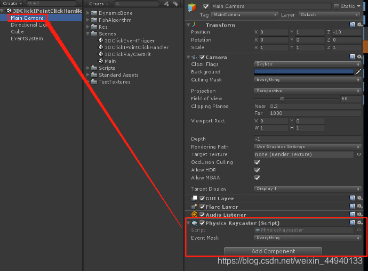Open Event Mask Everything dropdown
This screenshot has height=271, width=368.
[x=308, y=237]
